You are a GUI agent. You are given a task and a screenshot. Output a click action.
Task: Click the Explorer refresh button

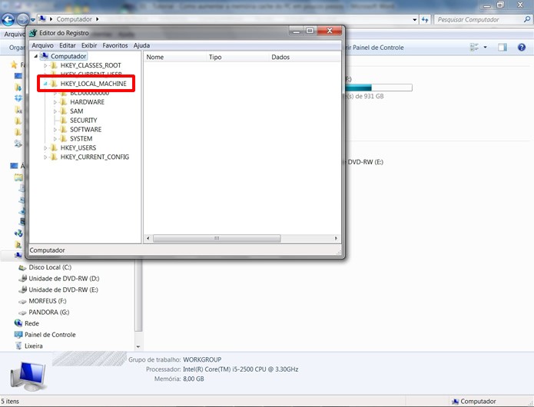tap(425, 20)
